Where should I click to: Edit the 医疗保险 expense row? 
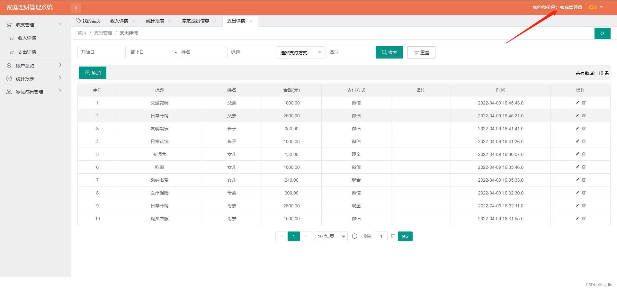(577, 193)
